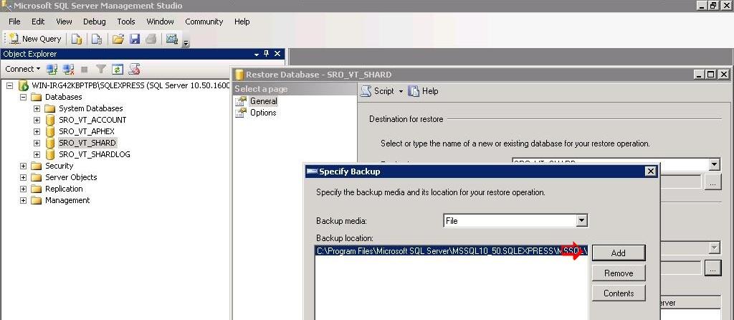Click the Script button in Restore Database

(378, 91)
